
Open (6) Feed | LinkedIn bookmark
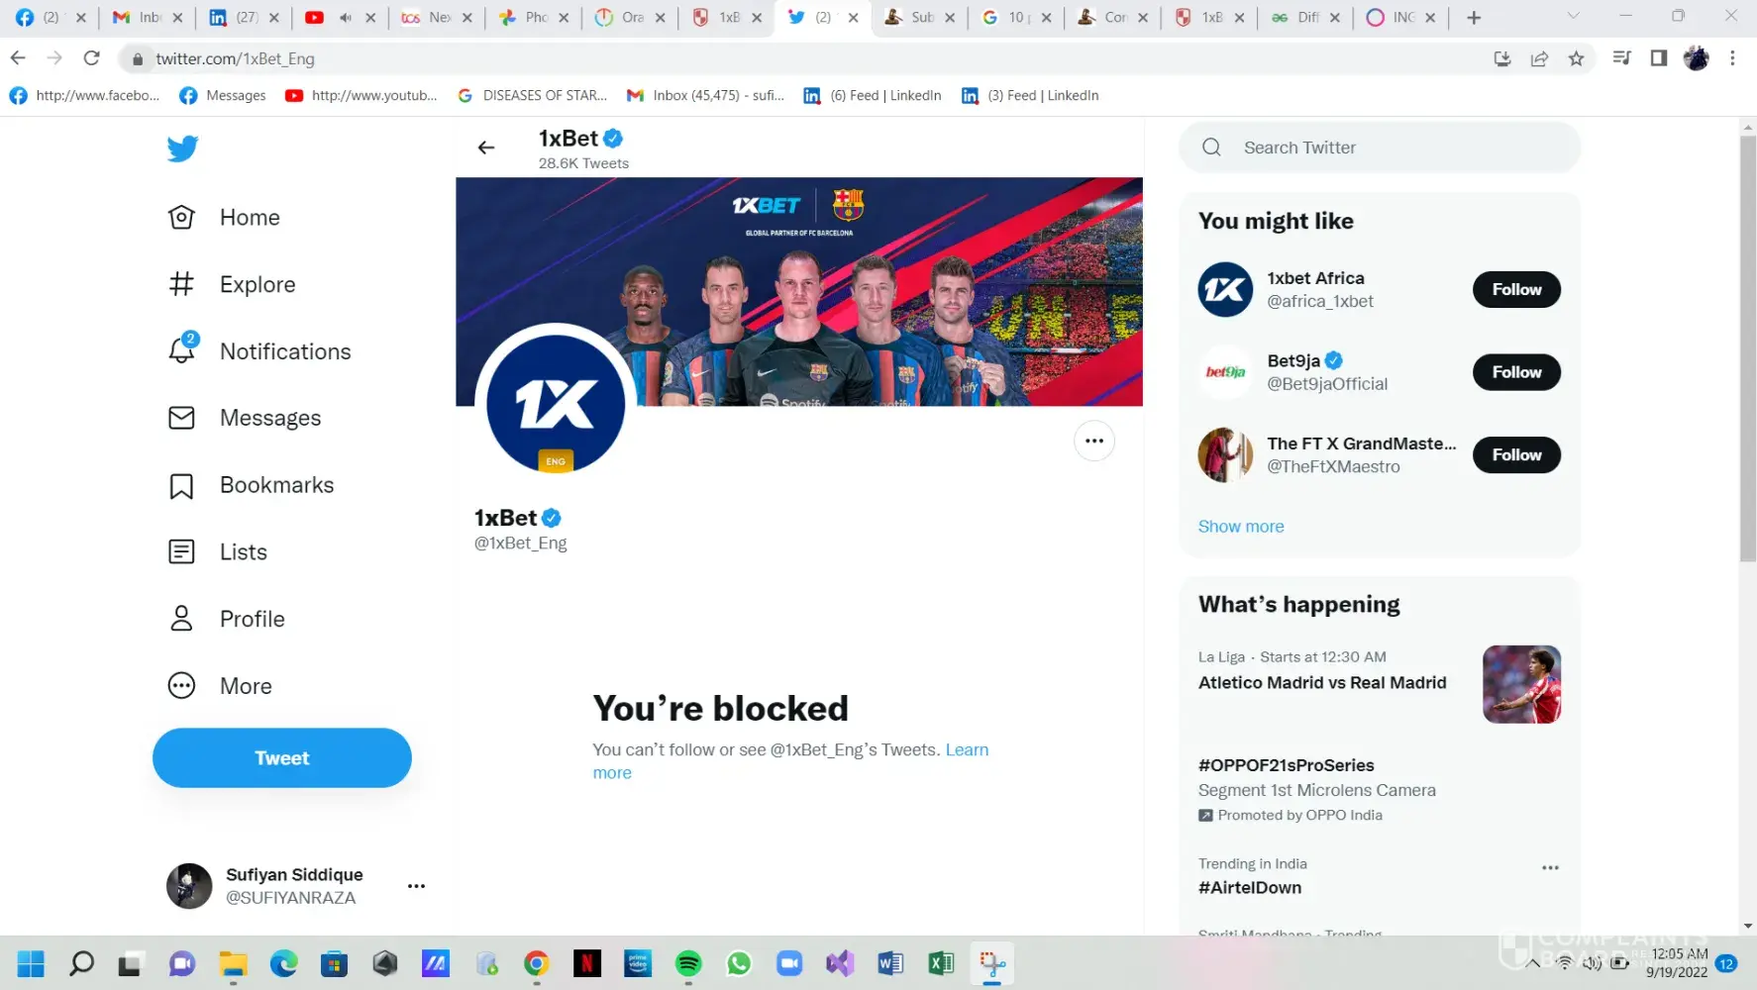pos(873,95)
